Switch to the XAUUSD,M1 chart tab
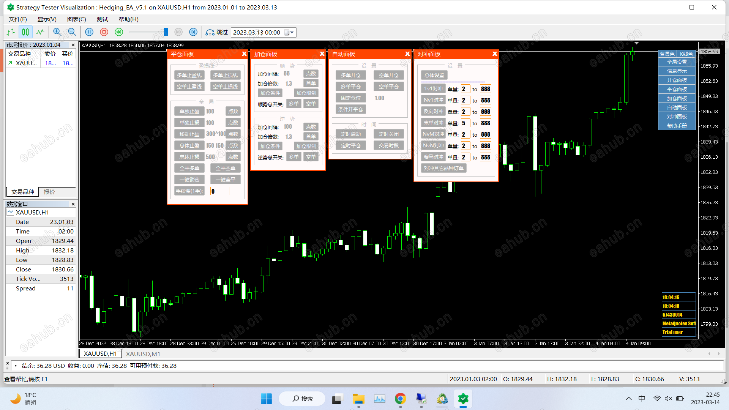Screen dimensions: 729x410 click(143, 354)
